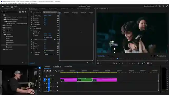Select the Razor tool

click(x=40, y=76)
